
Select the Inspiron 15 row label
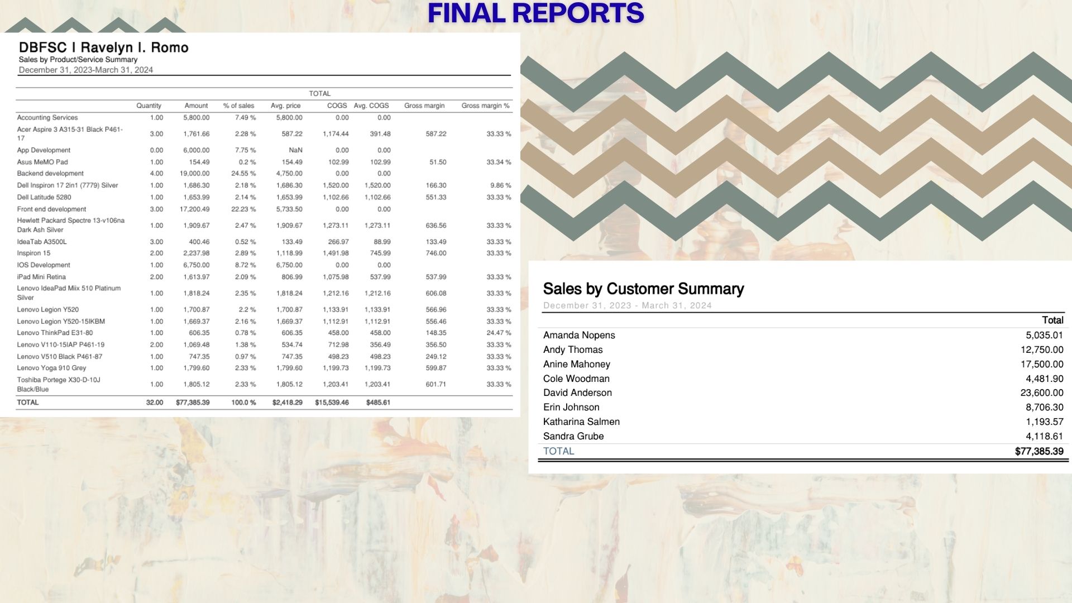(x=33, y=253)
